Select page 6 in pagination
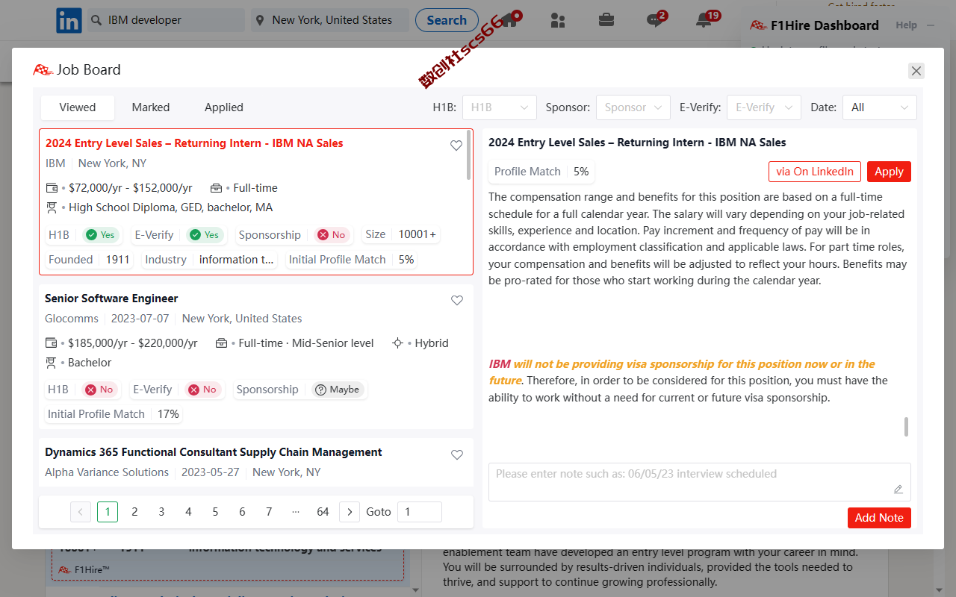Screen dimensions: 956x597 pyautogui.click(x=242, y=512)
